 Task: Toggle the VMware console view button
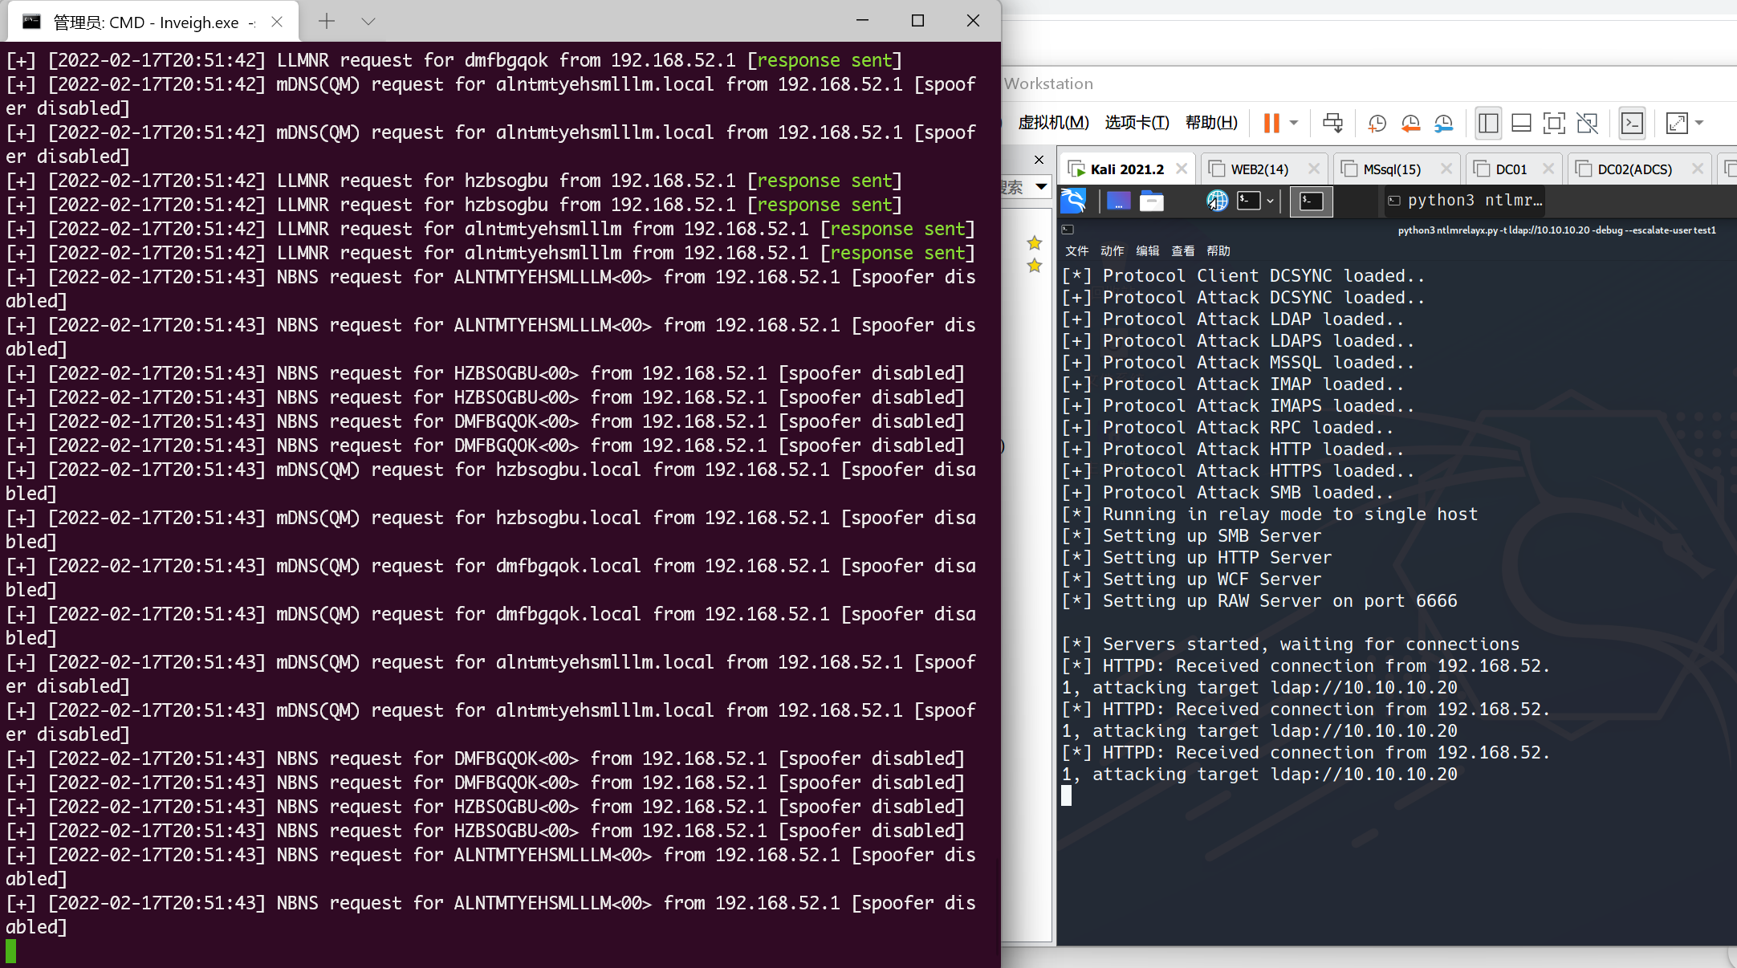[x=1632, y=123]
